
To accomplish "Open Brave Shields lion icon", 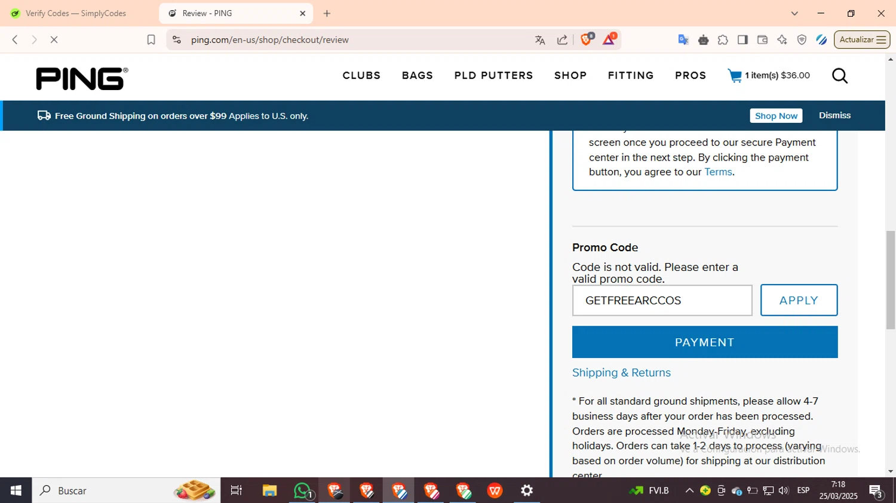I will click(587, 39).
